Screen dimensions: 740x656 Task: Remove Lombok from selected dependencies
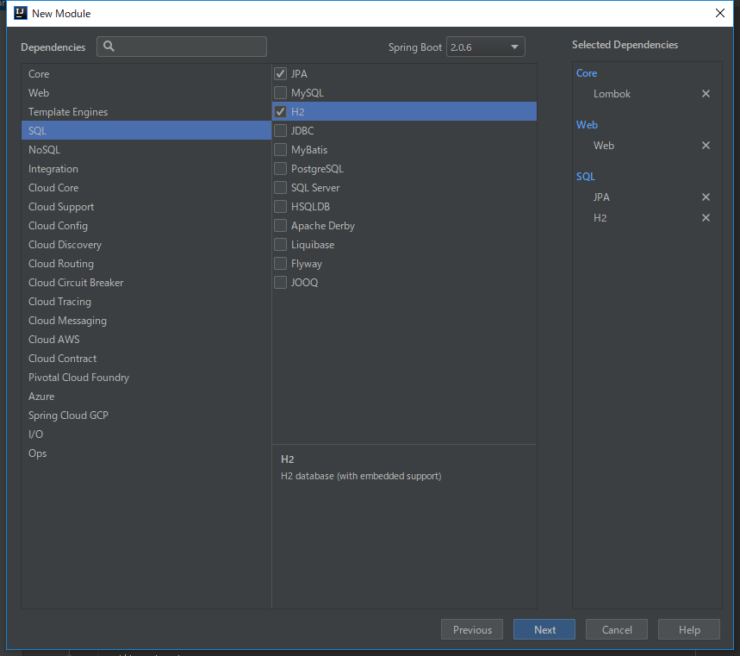click(x=706, y=93)
